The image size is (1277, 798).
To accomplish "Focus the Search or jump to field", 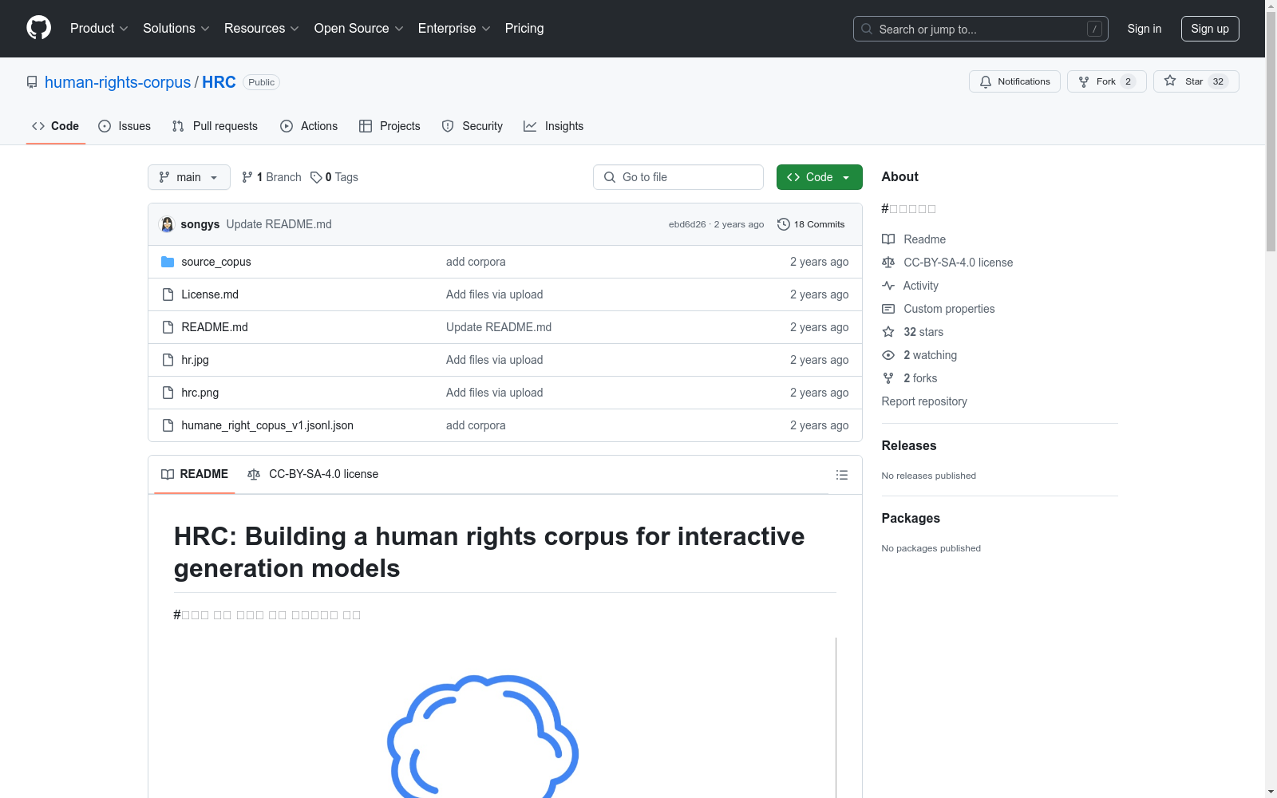I will coord(981,29).
